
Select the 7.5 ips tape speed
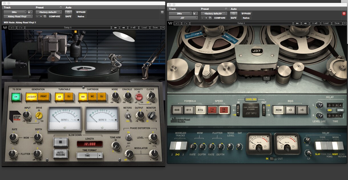(x=212, y=110)
